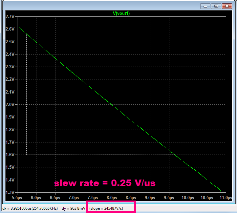Click the 2.2V vertical axis label
This screenshot has height=213, width=237.
(x=10, y=79)
